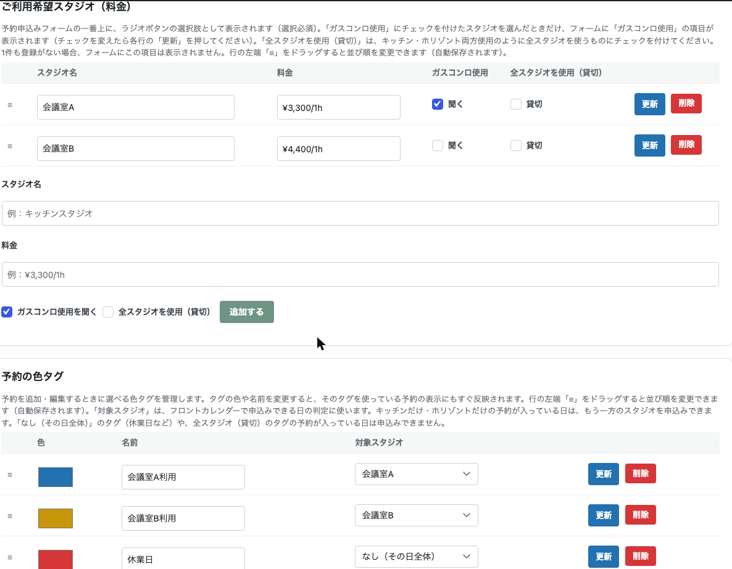
Task: Open yellow color swatch for 会議室B利用
Action: tap(56, 518)
